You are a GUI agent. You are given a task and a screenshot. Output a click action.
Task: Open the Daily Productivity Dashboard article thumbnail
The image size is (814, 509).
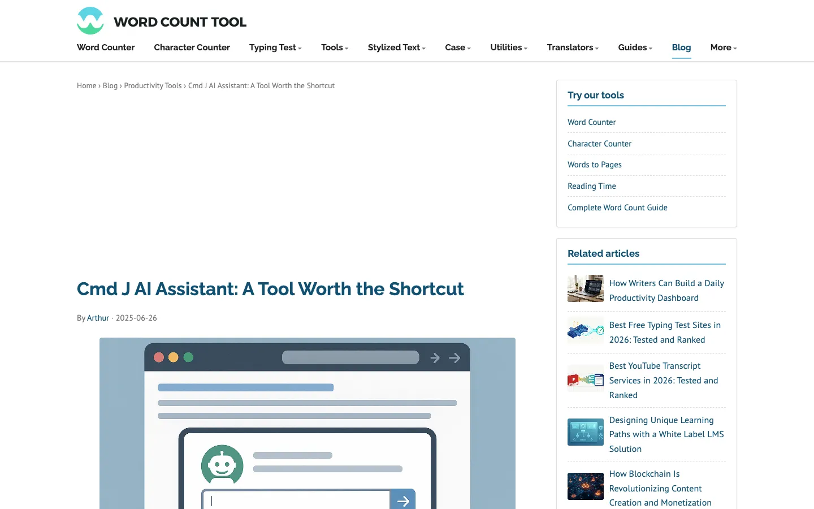point(586,288)
